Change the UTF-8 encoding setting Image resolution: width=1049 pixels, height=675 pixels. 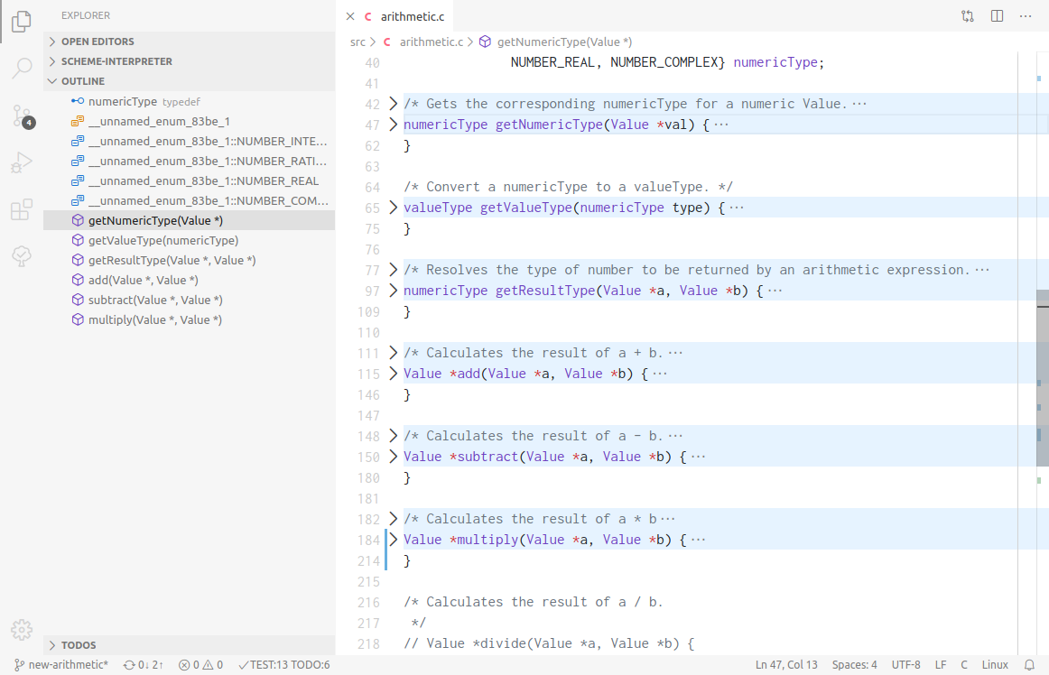click(x=905, y=664)
